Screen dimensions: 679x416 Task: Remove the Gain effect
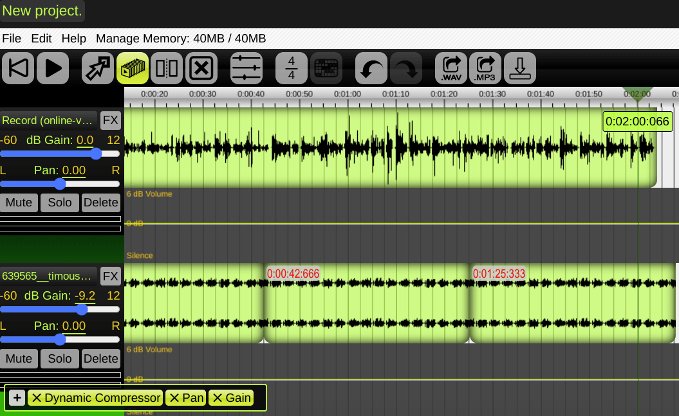pyautogui.click(x=218, y=398)
